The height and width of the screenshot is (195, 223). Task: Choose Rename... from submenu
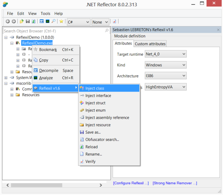click(109, 154)
